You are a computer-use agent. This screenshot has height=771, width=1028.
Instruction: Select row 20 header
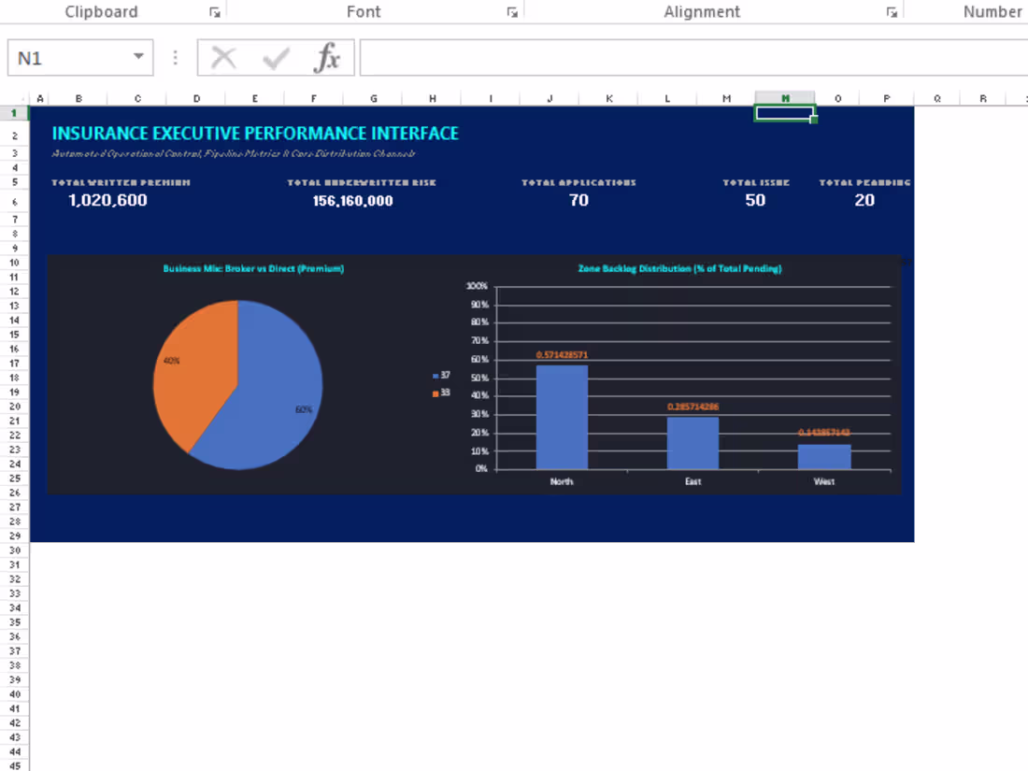[x=14, y=407]
